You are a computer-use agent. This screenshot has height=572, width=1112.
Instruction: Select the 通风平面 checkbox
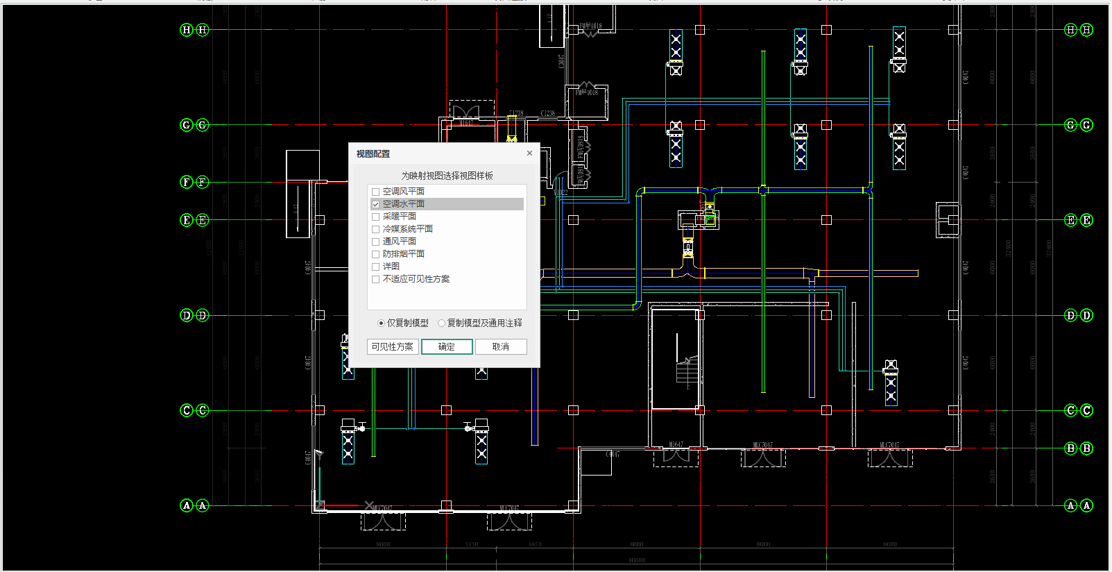375,242
